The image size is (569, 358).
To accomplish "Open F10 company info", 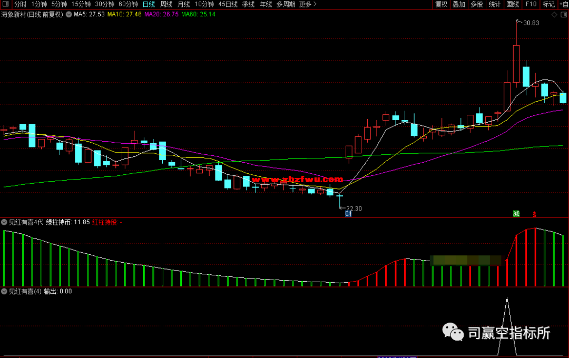I will [x=531, y=4].
